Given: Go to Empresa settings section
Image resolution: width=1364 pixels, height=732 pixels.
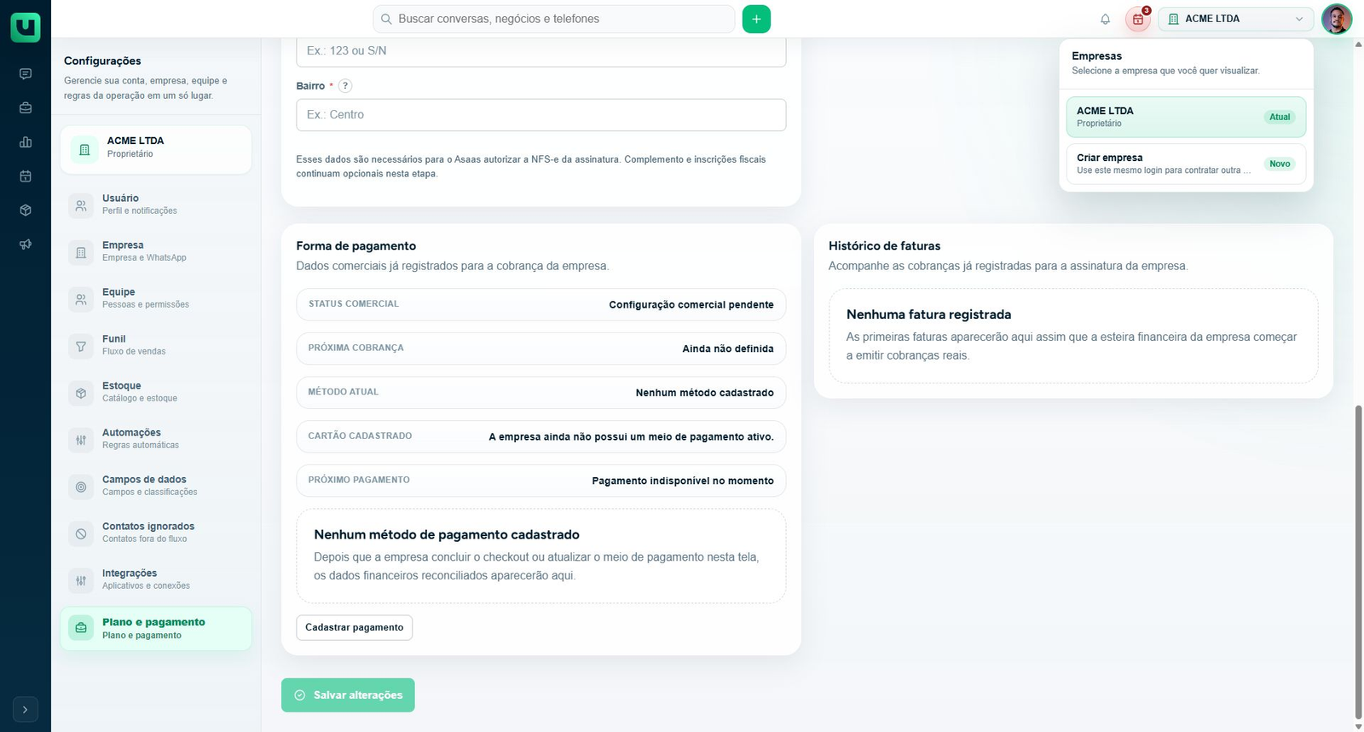Looking at the screenshot, I should coord(156,252).
